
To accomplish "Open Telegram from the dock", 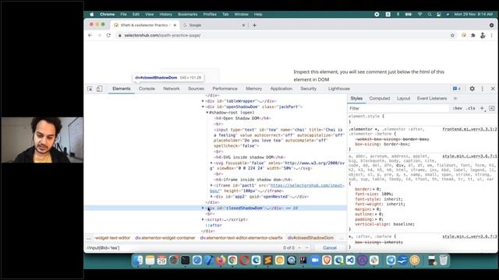I will pos(391,261).
